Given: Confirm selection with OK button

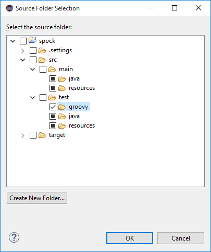Looking at the screenshot, I should [x=130, y=238].
